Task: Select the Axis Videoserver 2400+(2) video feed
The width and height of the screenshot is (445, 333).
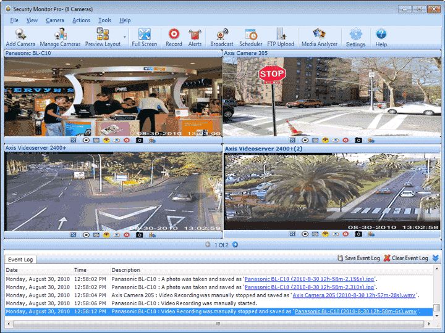Action: coord(332,191)
